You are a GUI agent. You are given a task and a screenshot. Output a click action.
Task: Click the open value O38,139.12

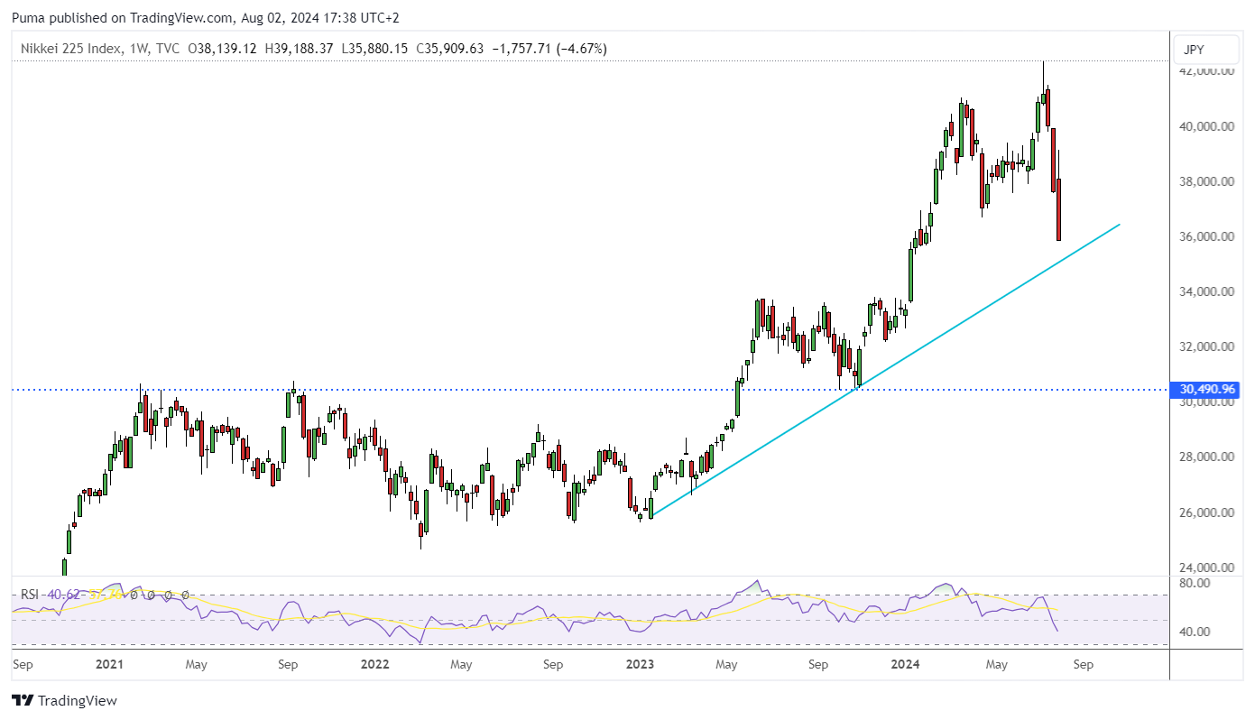222,49
